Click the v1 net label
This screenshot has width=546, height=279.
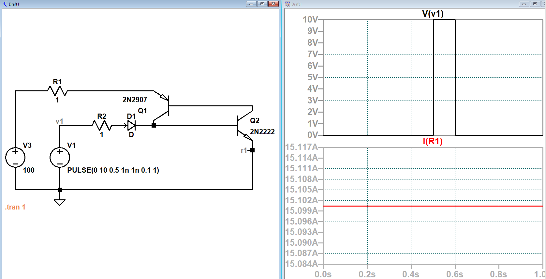[x=59, y=121]
